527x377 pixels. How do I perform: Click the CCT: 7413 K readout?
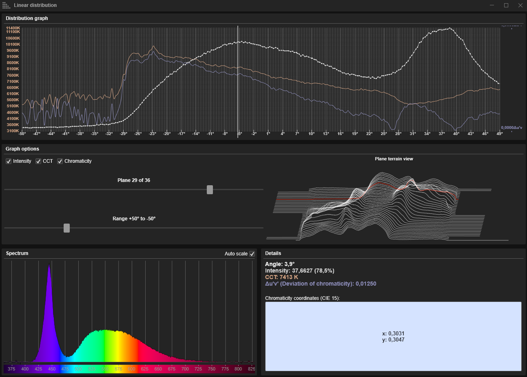[x=281, y=277]
